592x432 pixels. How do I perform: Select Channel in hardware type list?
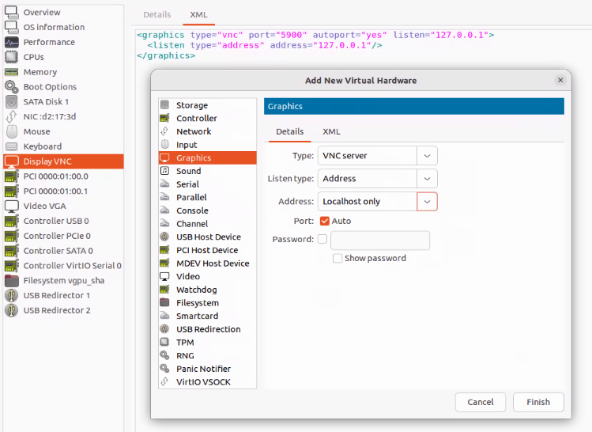coord(208,224)
